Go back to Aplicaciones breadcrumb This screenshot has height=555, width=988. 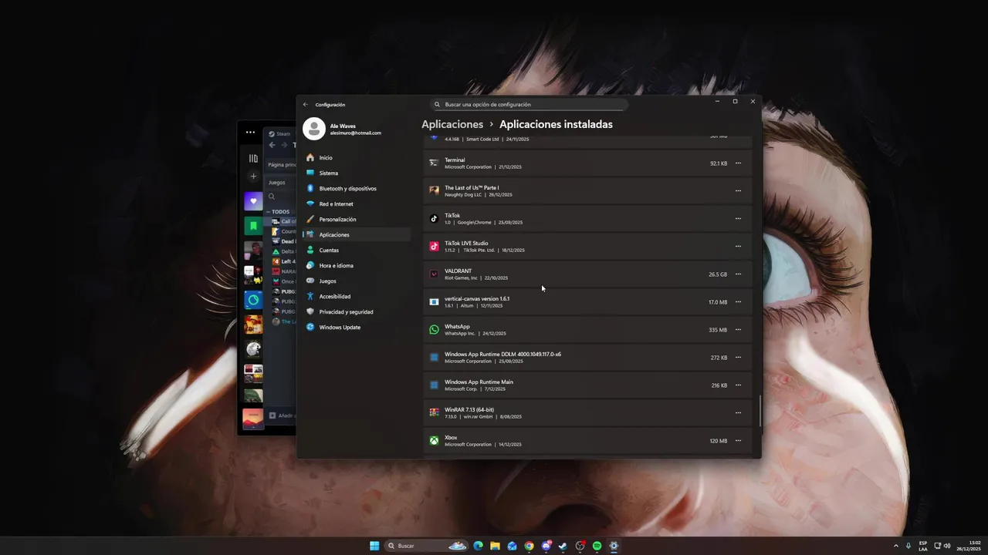(x=452, y=124)
